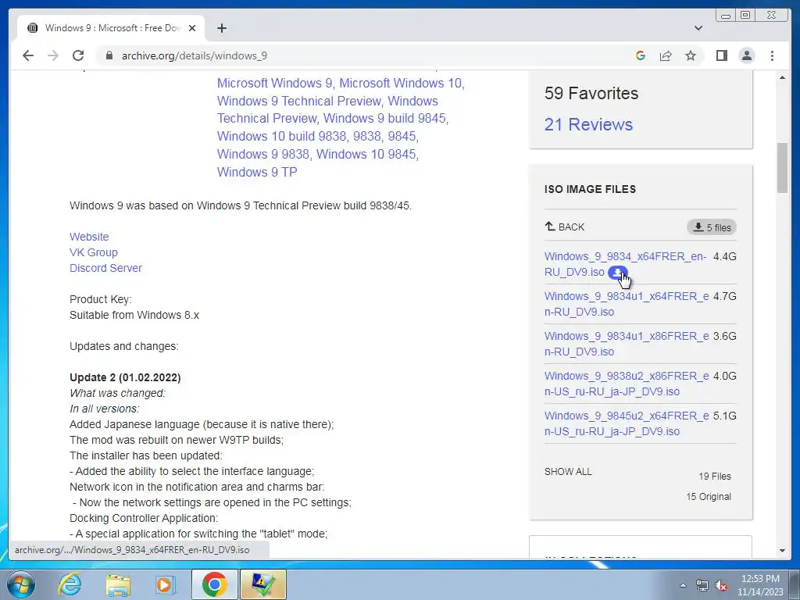Go back using the browser back arrow

pyautogui.click(x=28, y=55)
